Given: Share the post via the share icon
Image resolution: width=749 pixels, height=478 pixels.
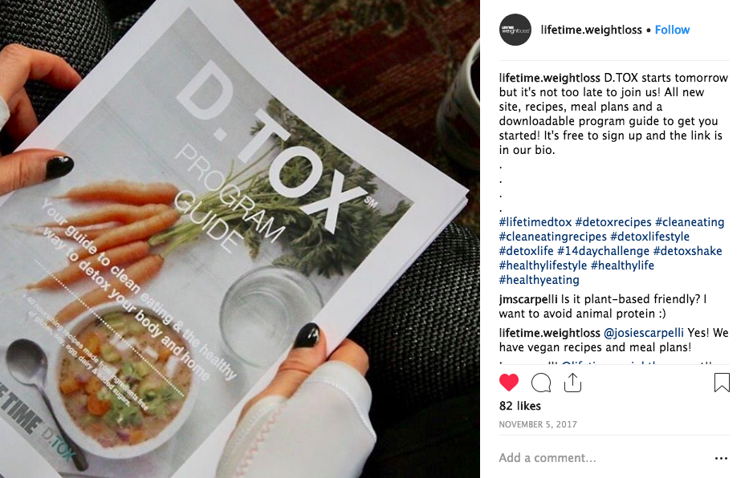Looking at the screenshot, I should [572, 383].
